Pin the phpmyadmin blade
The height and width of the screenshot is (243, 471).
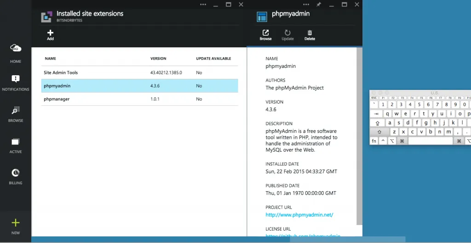(318, 5)
